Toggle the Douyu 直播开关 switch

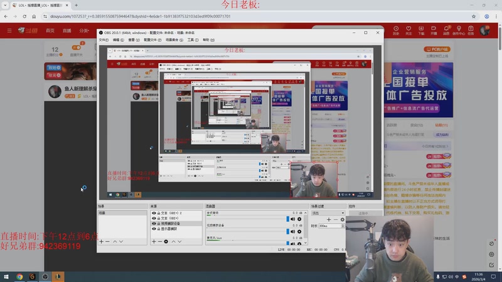(x=76, y=48)
